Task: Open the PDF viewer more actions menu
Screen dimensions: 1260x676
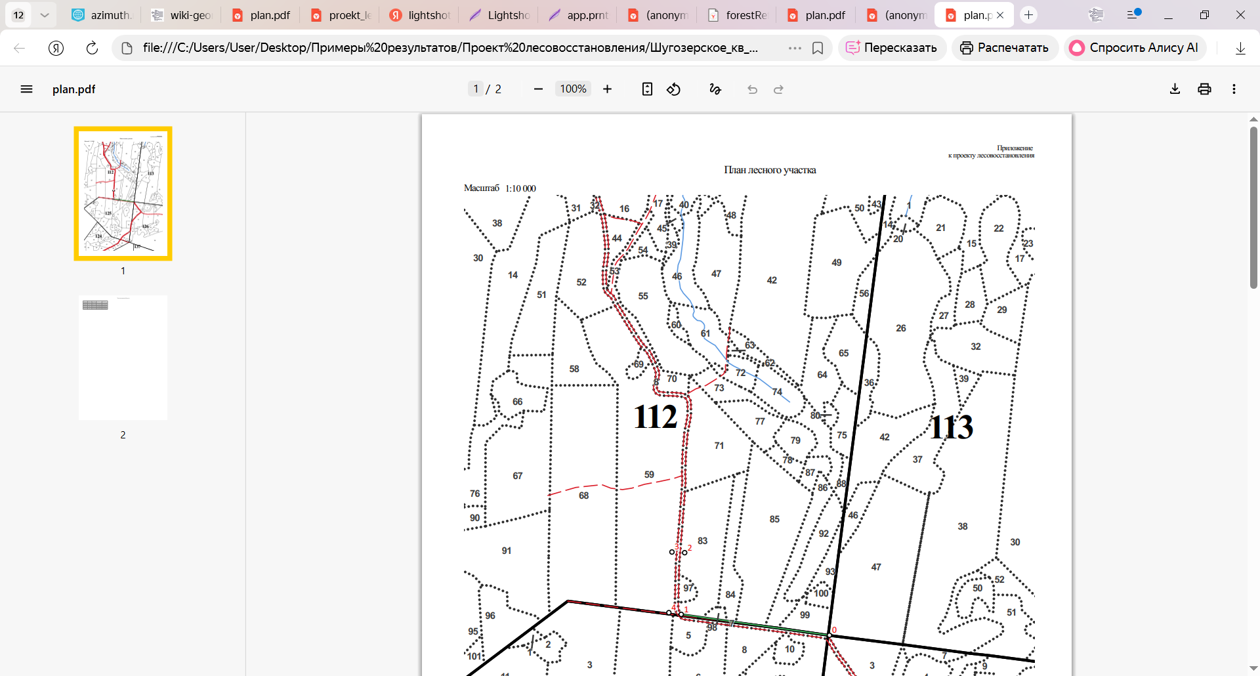Action: [1234, 89]
